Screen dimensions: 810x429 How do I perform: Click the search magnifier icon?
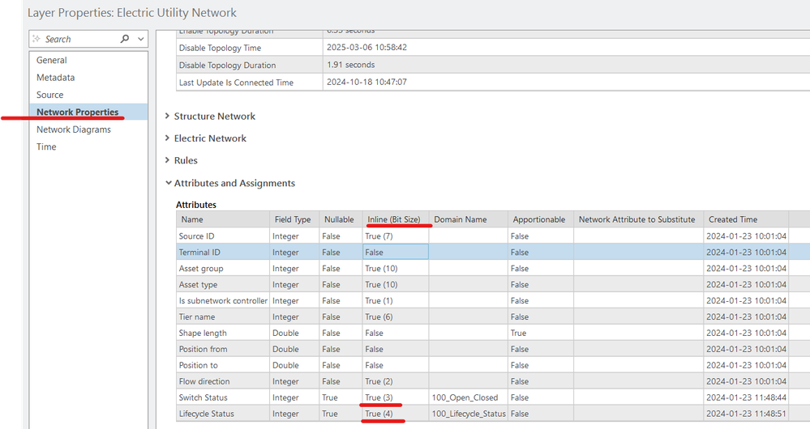[125, 39]
